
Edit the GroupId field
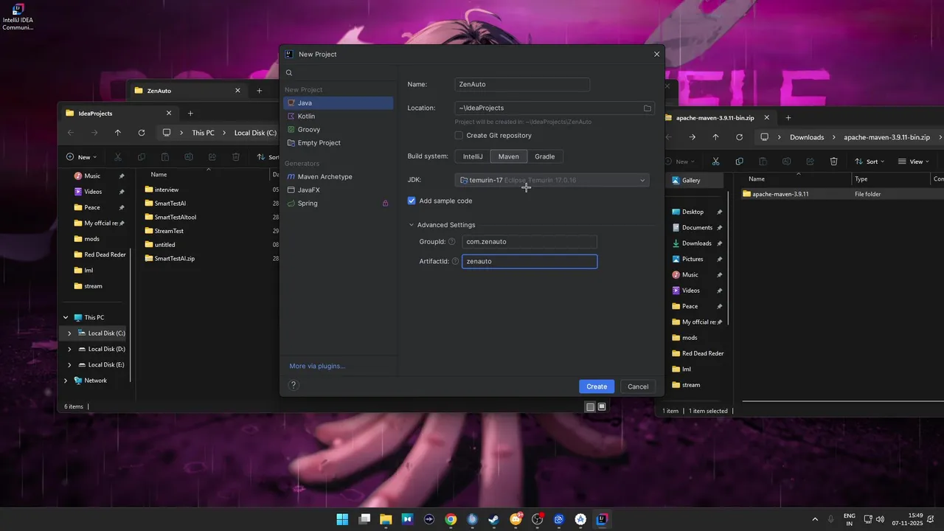click(530, 242)
